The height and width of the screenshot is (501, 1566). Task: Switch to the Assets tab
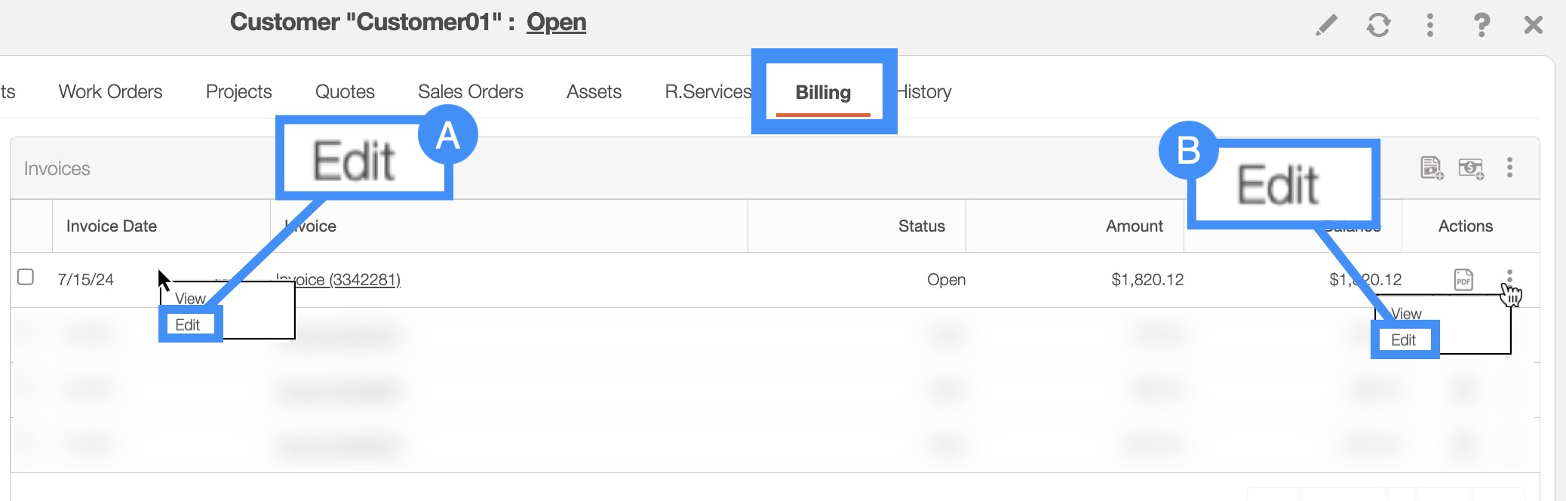click(x=594, y=91)
